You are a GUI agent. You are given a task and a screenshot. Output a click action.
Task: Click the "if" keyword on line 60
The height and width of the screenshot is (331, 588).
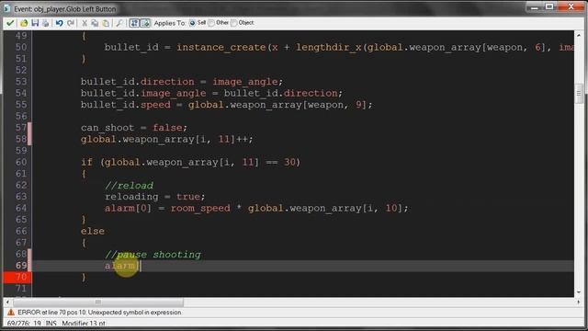[x=86, y=162]
